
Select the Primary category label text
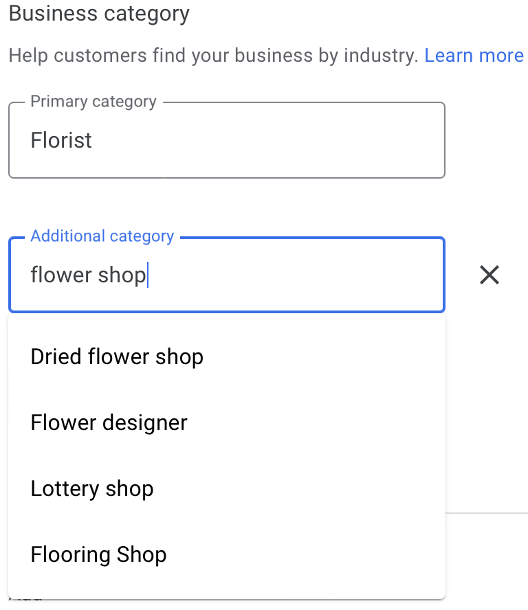[x=93, y=101]
